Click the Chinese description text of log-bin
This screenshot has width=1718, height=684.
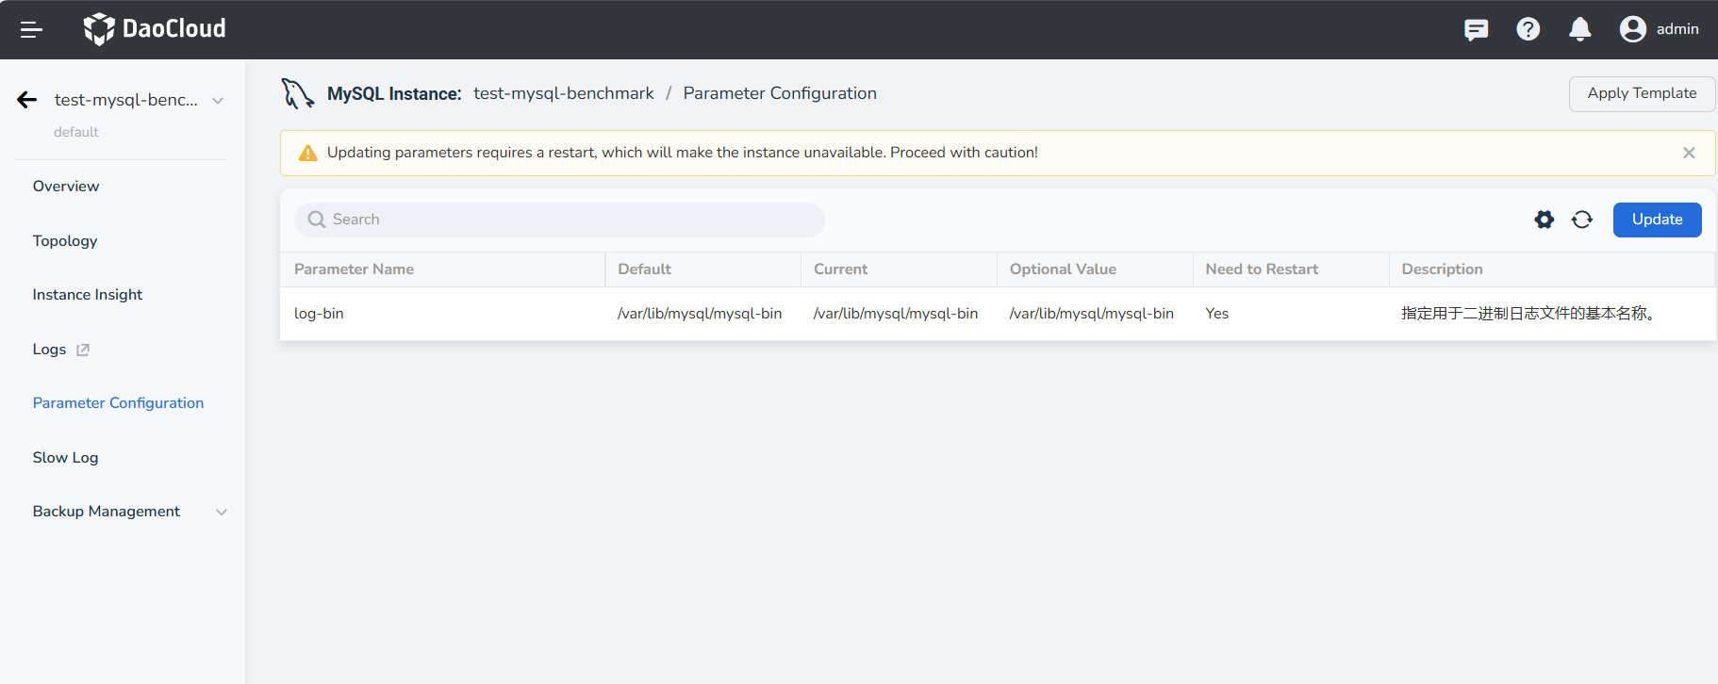point(1528,314)
